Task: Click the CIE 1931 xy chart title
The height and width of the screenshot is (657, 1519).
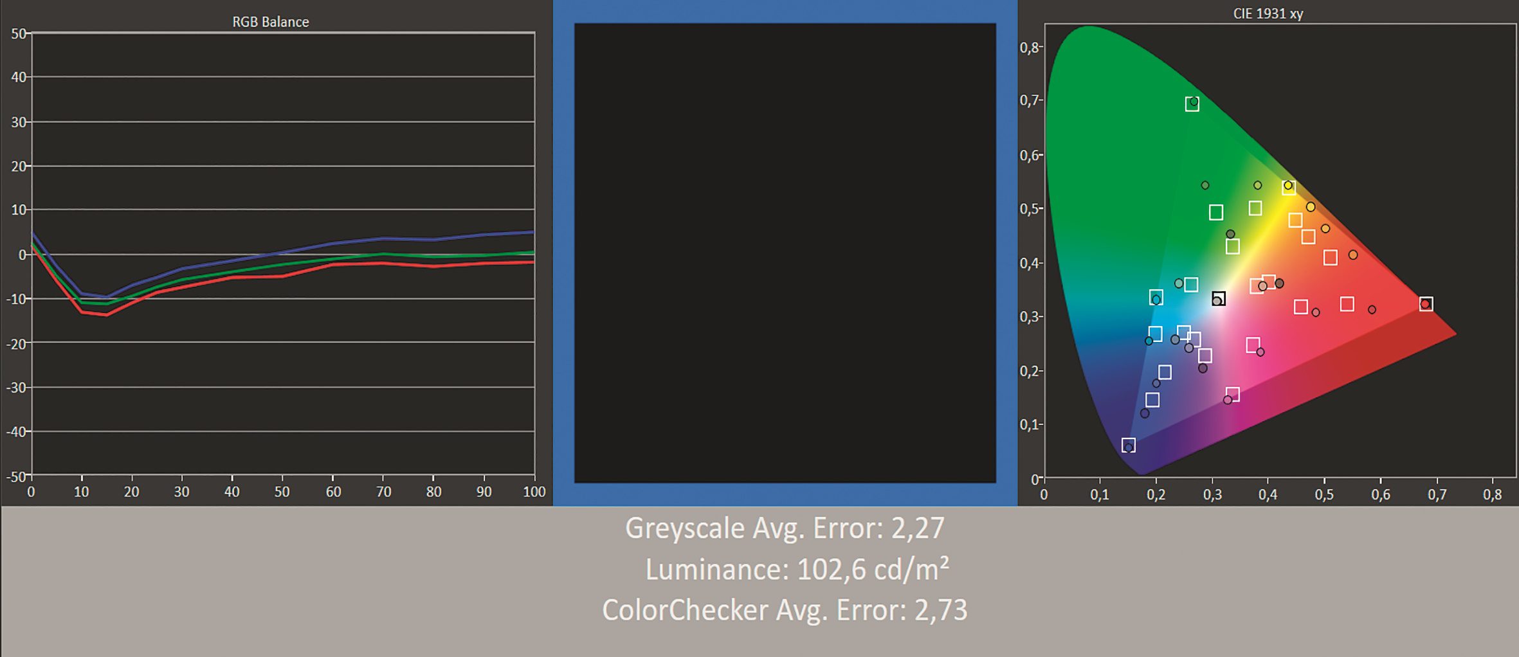Action: click(1268, 14)
